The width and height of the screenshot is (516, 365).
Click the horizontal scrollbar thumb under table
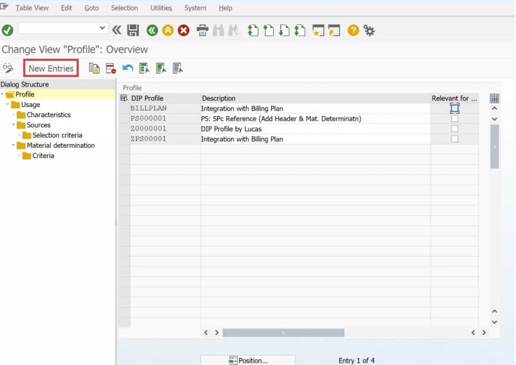[x=283, y=333]
